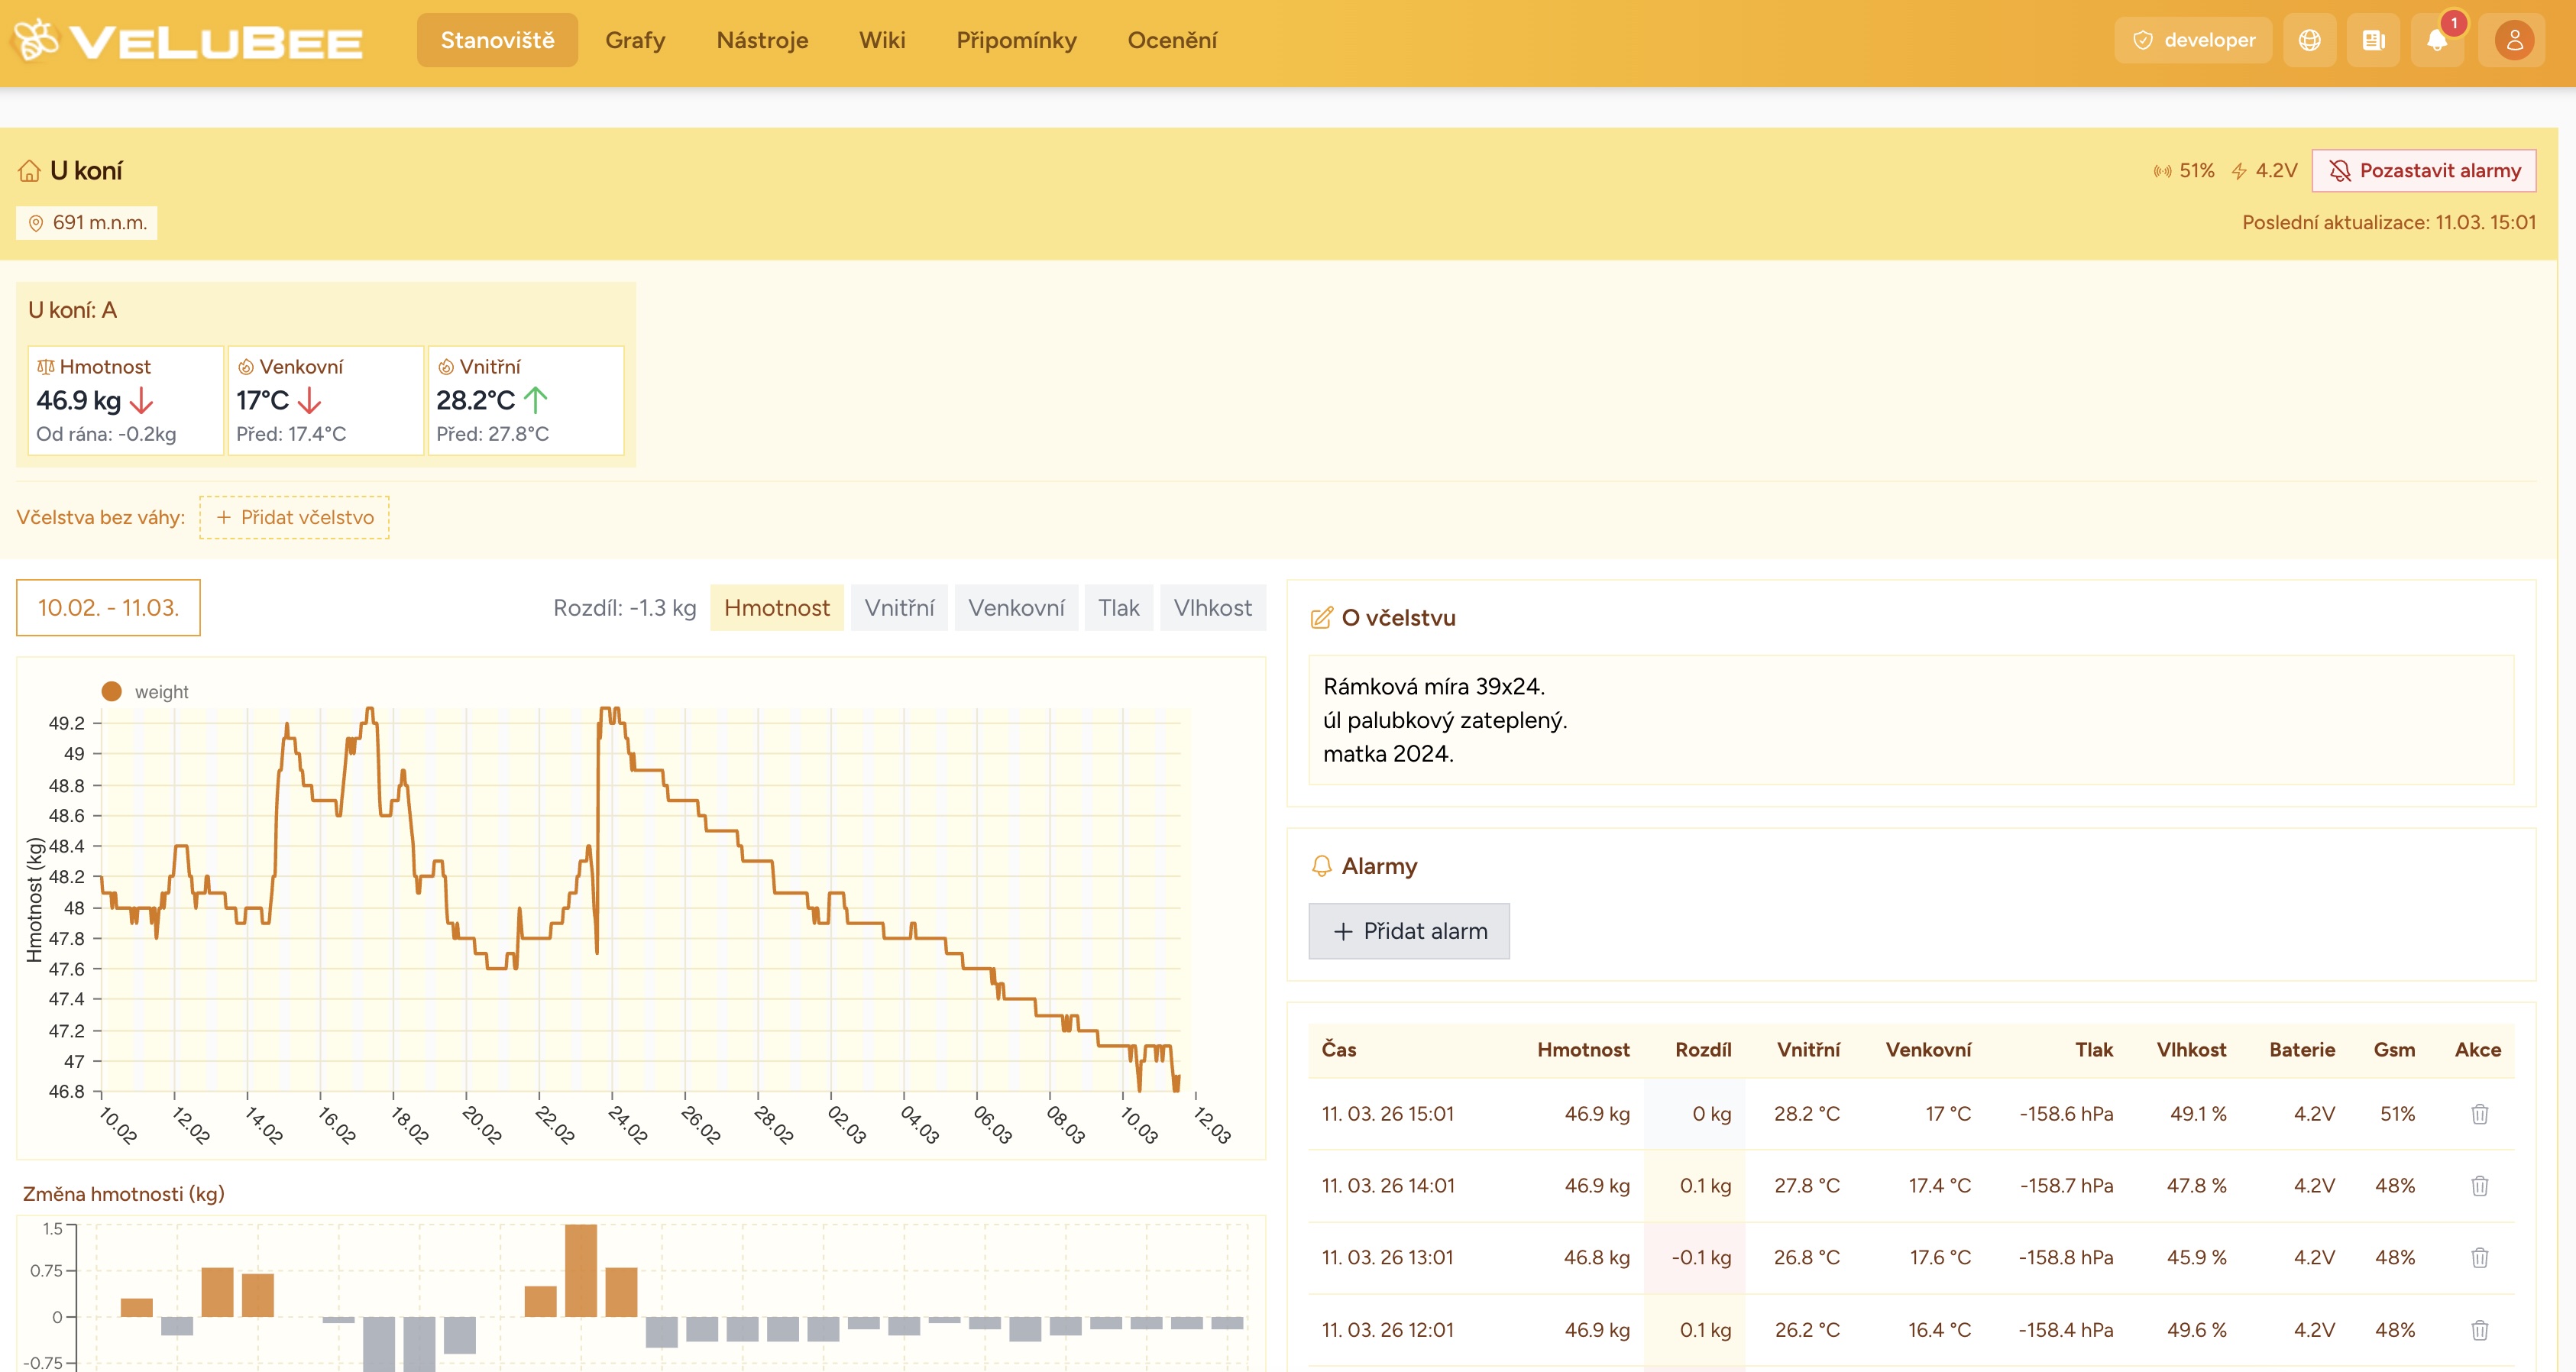
Task: Click the edit icon beside O včelstvu
Action: pyautogui.click(x=1321, y=618)
